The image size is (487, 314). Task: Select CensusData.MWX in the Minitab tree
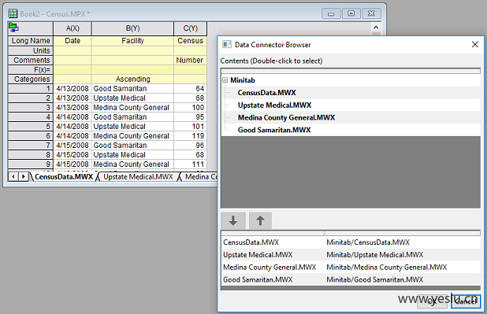click(x=267, y=92)
